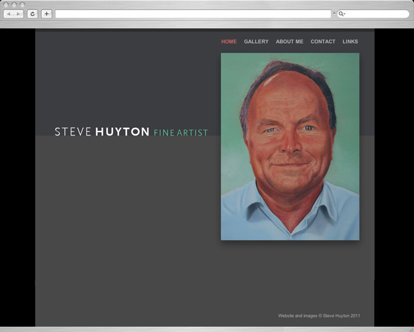The width and height of the screenshot is (414, 332).
Task: Reload the page with the refresh icon
Action: tap(33, 14)
